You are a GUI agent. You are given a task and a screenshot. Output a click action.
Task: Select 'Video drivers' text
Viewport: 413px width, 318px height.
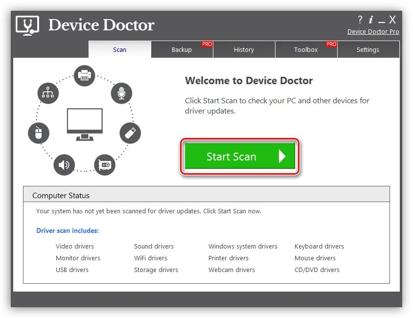(75, 246)
